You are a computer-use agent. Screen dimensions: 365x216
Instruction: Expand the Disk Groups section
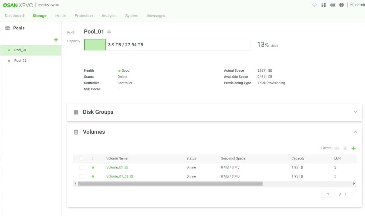(x=355, y=112)
